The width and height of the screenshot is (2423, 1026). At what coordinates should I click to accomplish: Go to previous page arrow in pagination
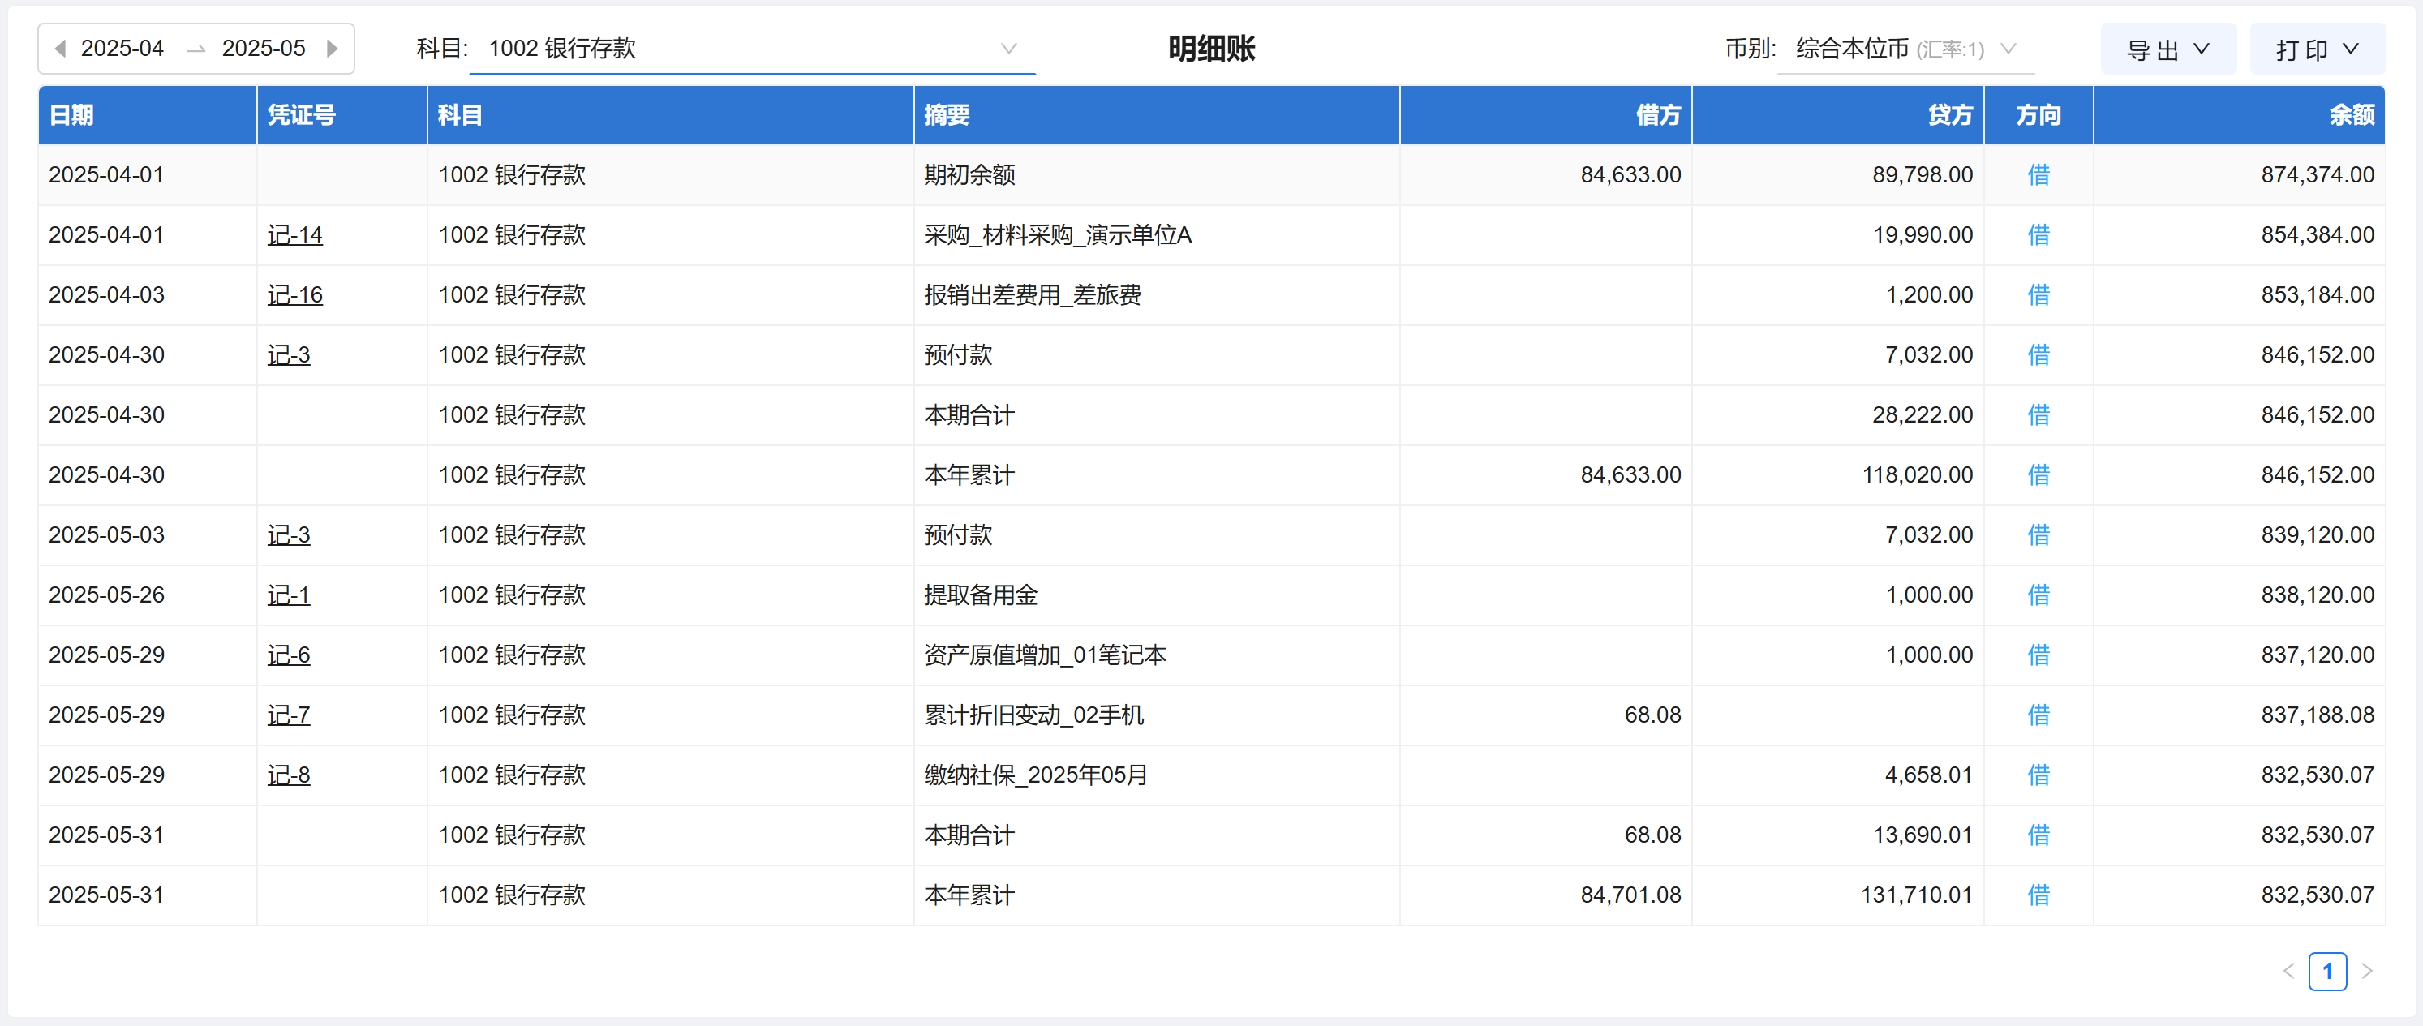pos(2288,972)
